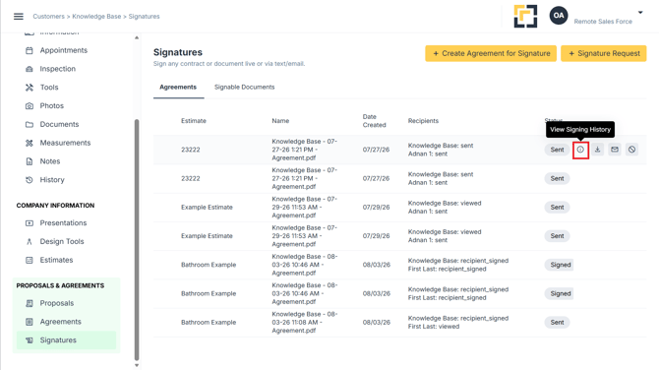Click 'First Last: viewed' recipient text
Viewport: 659px width, 370px height.
434,327
